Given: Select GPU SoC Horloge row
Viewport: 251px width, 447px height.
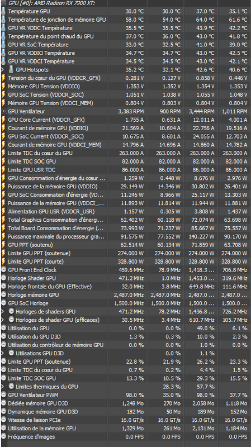Looking at the screenshot, I should [x=125, y=303].
